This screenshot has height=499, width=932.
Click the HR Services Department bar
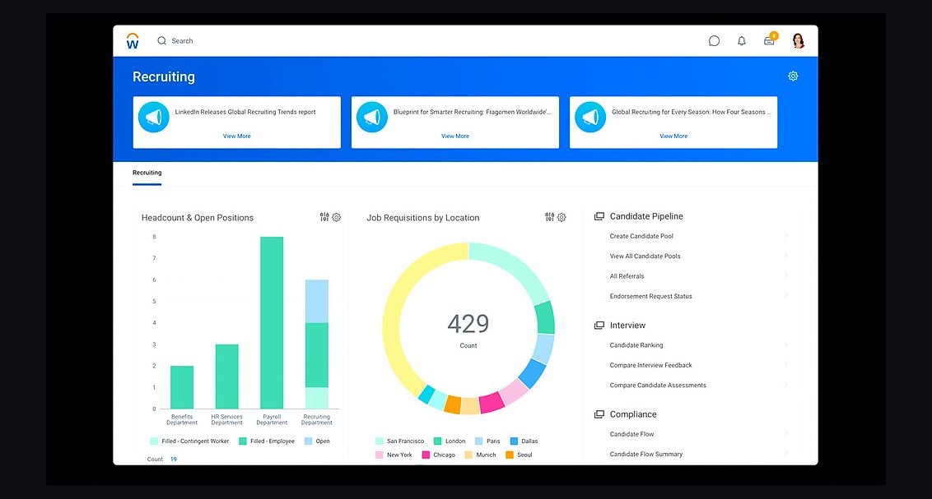point(227,377)
